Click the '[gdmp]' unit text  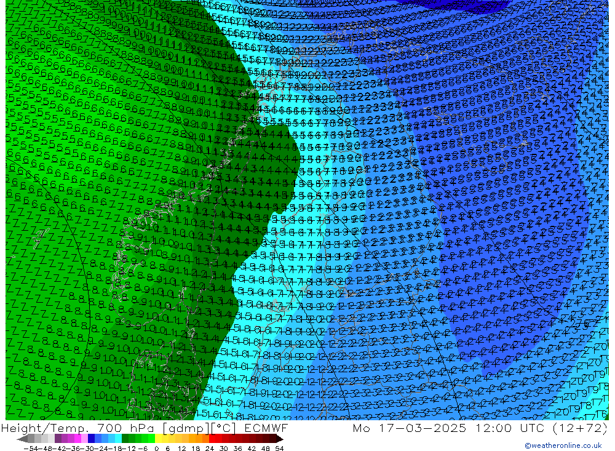(x=187, y=428)
